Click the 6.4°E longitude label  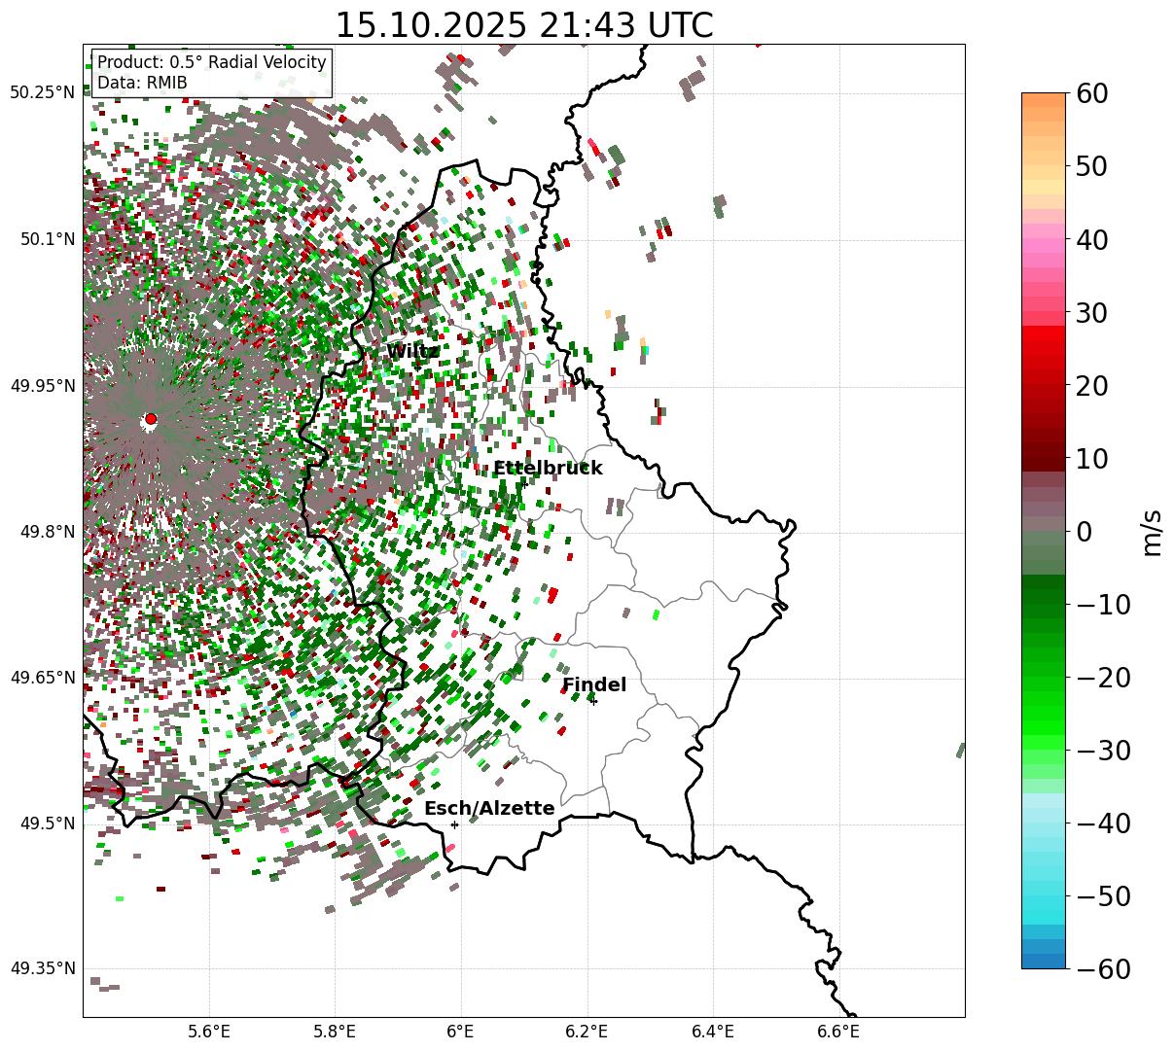click(x=712, y=1032)
